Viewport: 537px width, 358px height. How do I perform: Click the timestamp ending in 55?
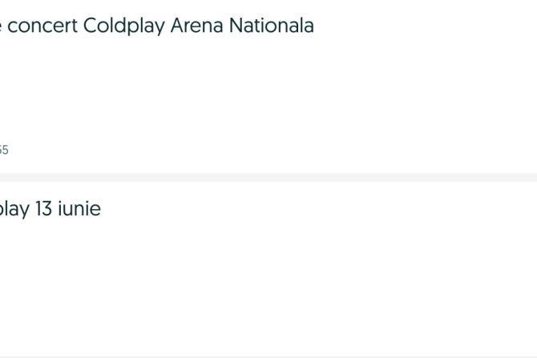[4, 150]
